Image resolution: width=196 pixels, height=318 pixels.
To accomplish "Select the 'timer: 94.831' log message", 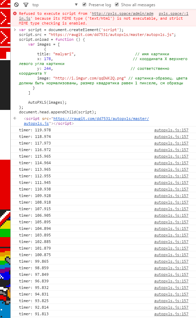I will 34,294.
